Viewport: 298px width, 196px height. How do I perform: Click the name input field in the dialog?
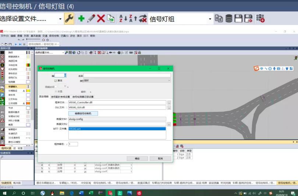127,76
